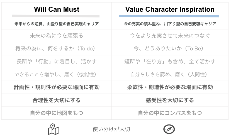231x137 pixels.
Task: Select the 未来の為に今を頑張る cell
Action: click(57, 36)
